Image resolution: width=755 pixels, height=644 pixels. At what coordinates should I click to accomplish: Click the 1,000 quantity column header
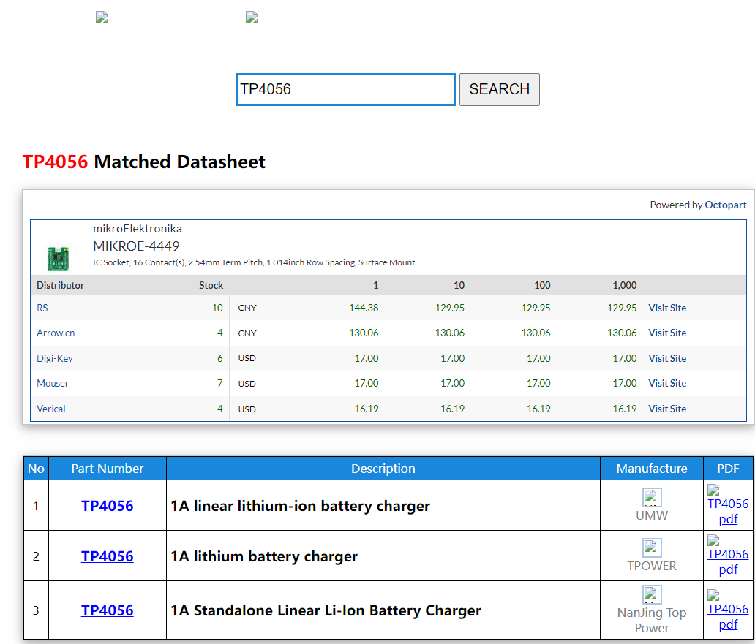625,285
